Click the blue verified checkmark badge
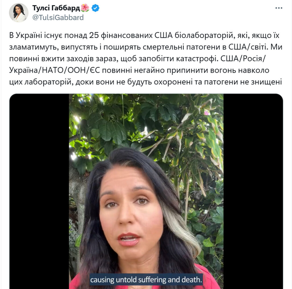Viewport: 292px width, 289px height. (x=95, y=8)
